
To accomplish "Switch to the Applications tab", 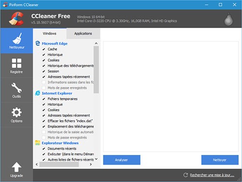I will (x=83, y=33).
